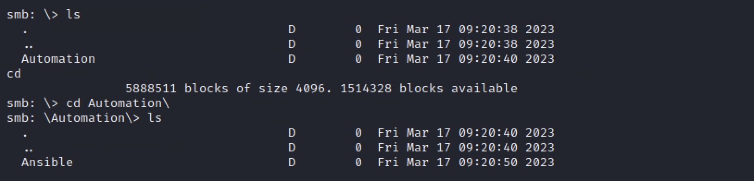Click the D attribute on the Automation row
The image size is (754, 181).
pos(292,59)
